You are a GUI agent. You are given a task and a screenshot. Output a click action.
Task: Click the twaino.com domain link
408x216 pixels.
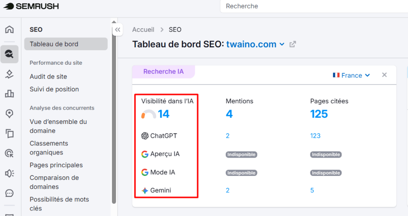click(251, 44)
